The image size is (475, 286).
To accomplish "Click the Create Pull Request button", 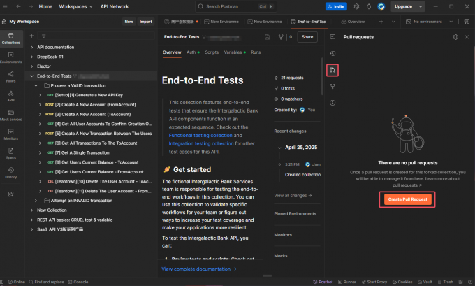I will pyautogui.click(x=407, y=199).
